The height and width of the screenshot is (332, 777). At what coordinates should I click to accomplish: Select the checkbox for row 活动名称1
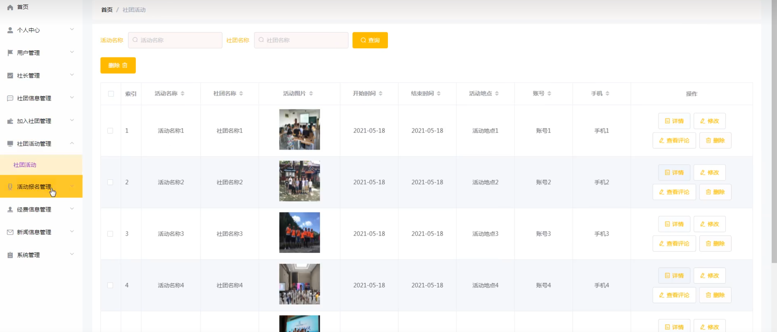pos(110,131)
